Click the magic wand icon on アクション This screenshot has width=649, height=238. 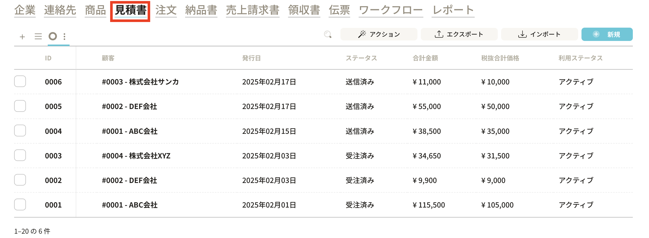point(362,34)
